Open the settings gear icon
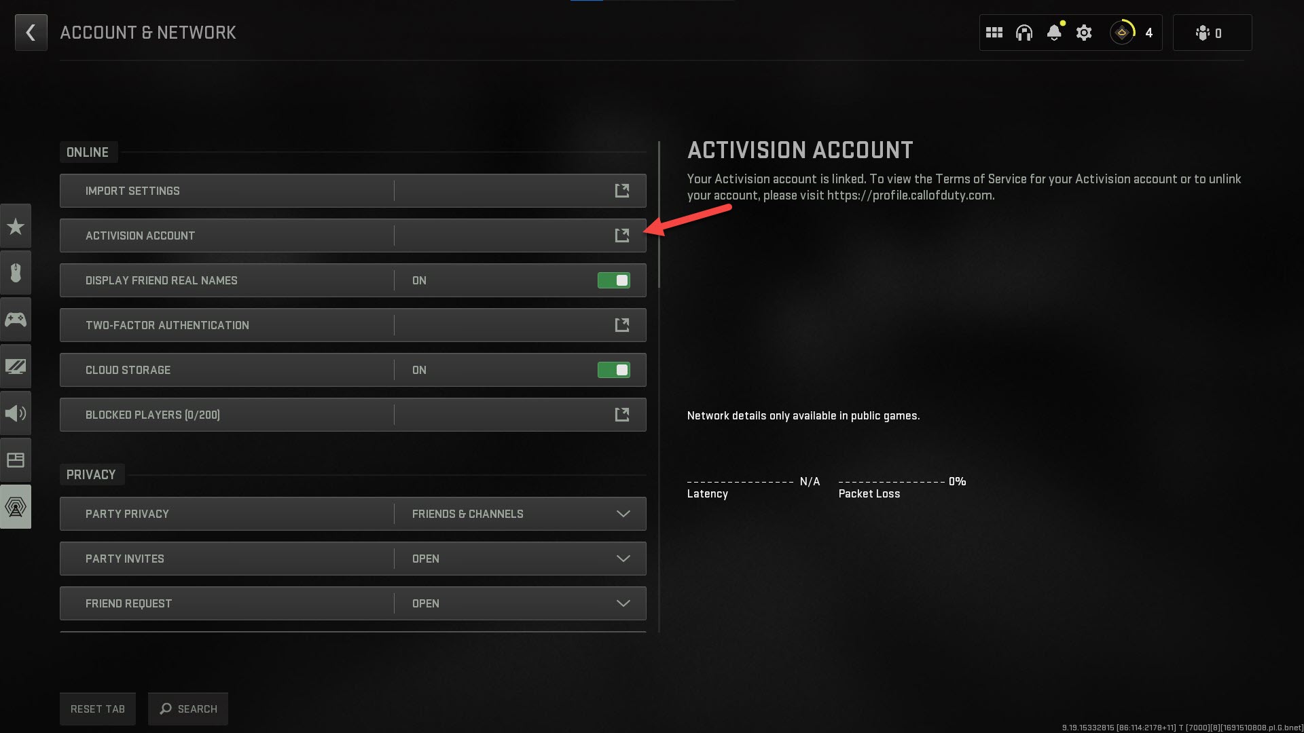 [1084, 33]
